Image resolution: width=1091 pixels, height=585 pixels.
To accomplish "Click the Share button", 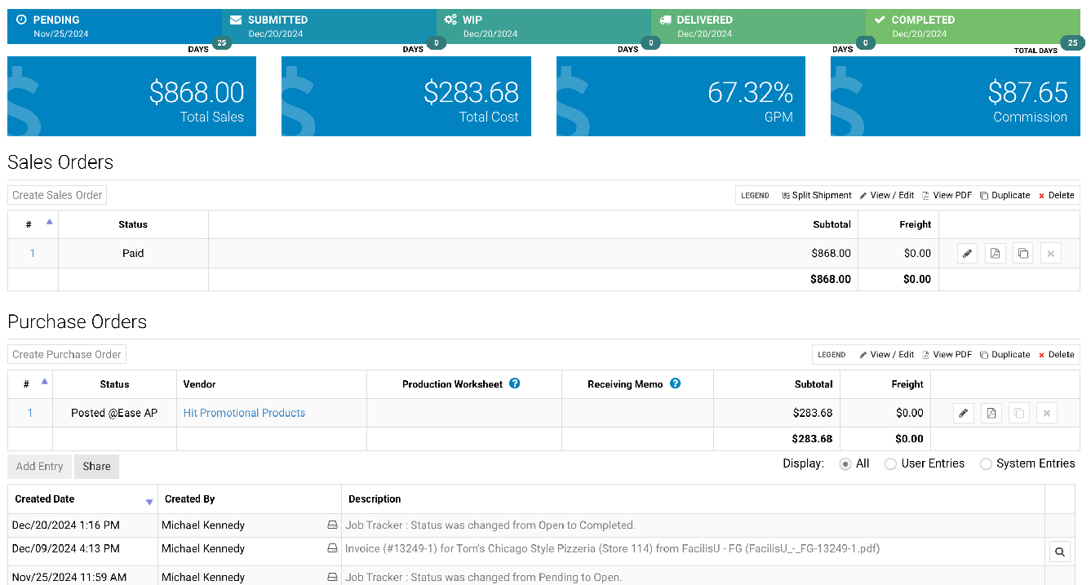I will [x=96, y=467].
